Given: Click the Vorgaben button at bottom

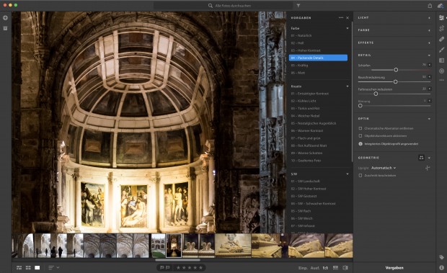Looking at the screenshot, I should click(x=394, y=268).
